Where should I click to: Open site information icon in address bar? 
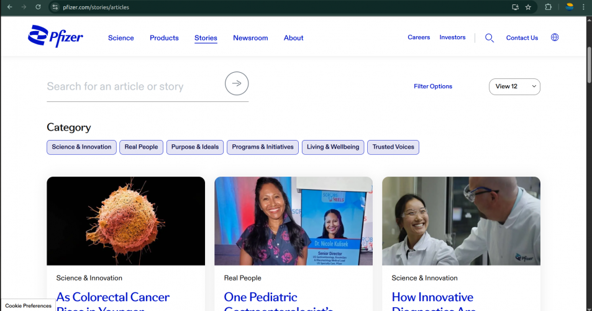click(55, 7)
